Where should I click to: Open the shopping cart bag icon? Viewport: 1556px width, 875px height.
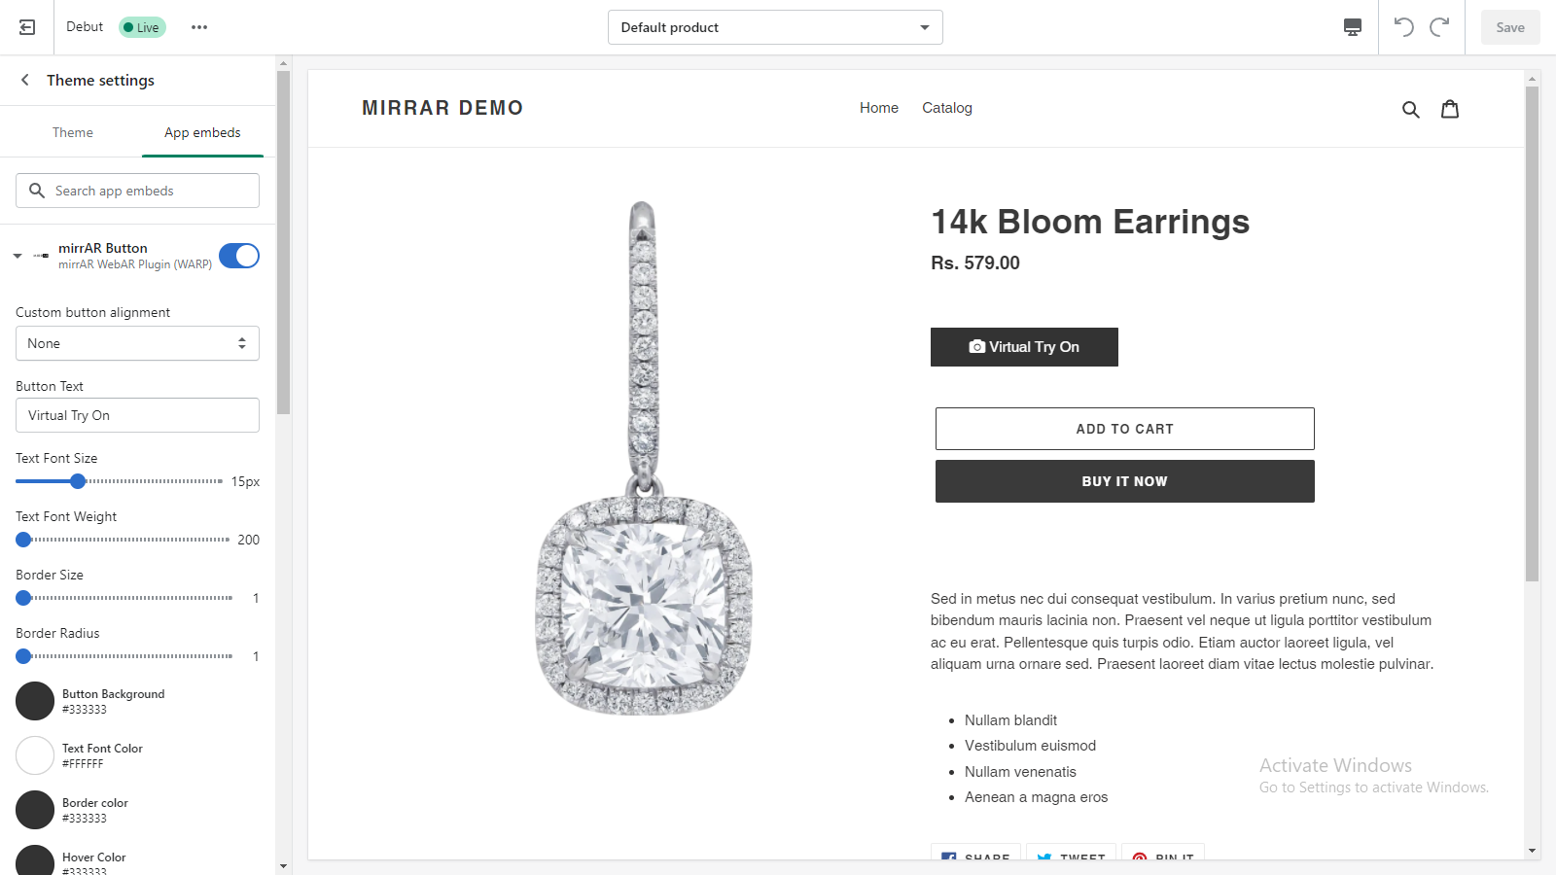pyautogui.click(x=1450, y=109)
